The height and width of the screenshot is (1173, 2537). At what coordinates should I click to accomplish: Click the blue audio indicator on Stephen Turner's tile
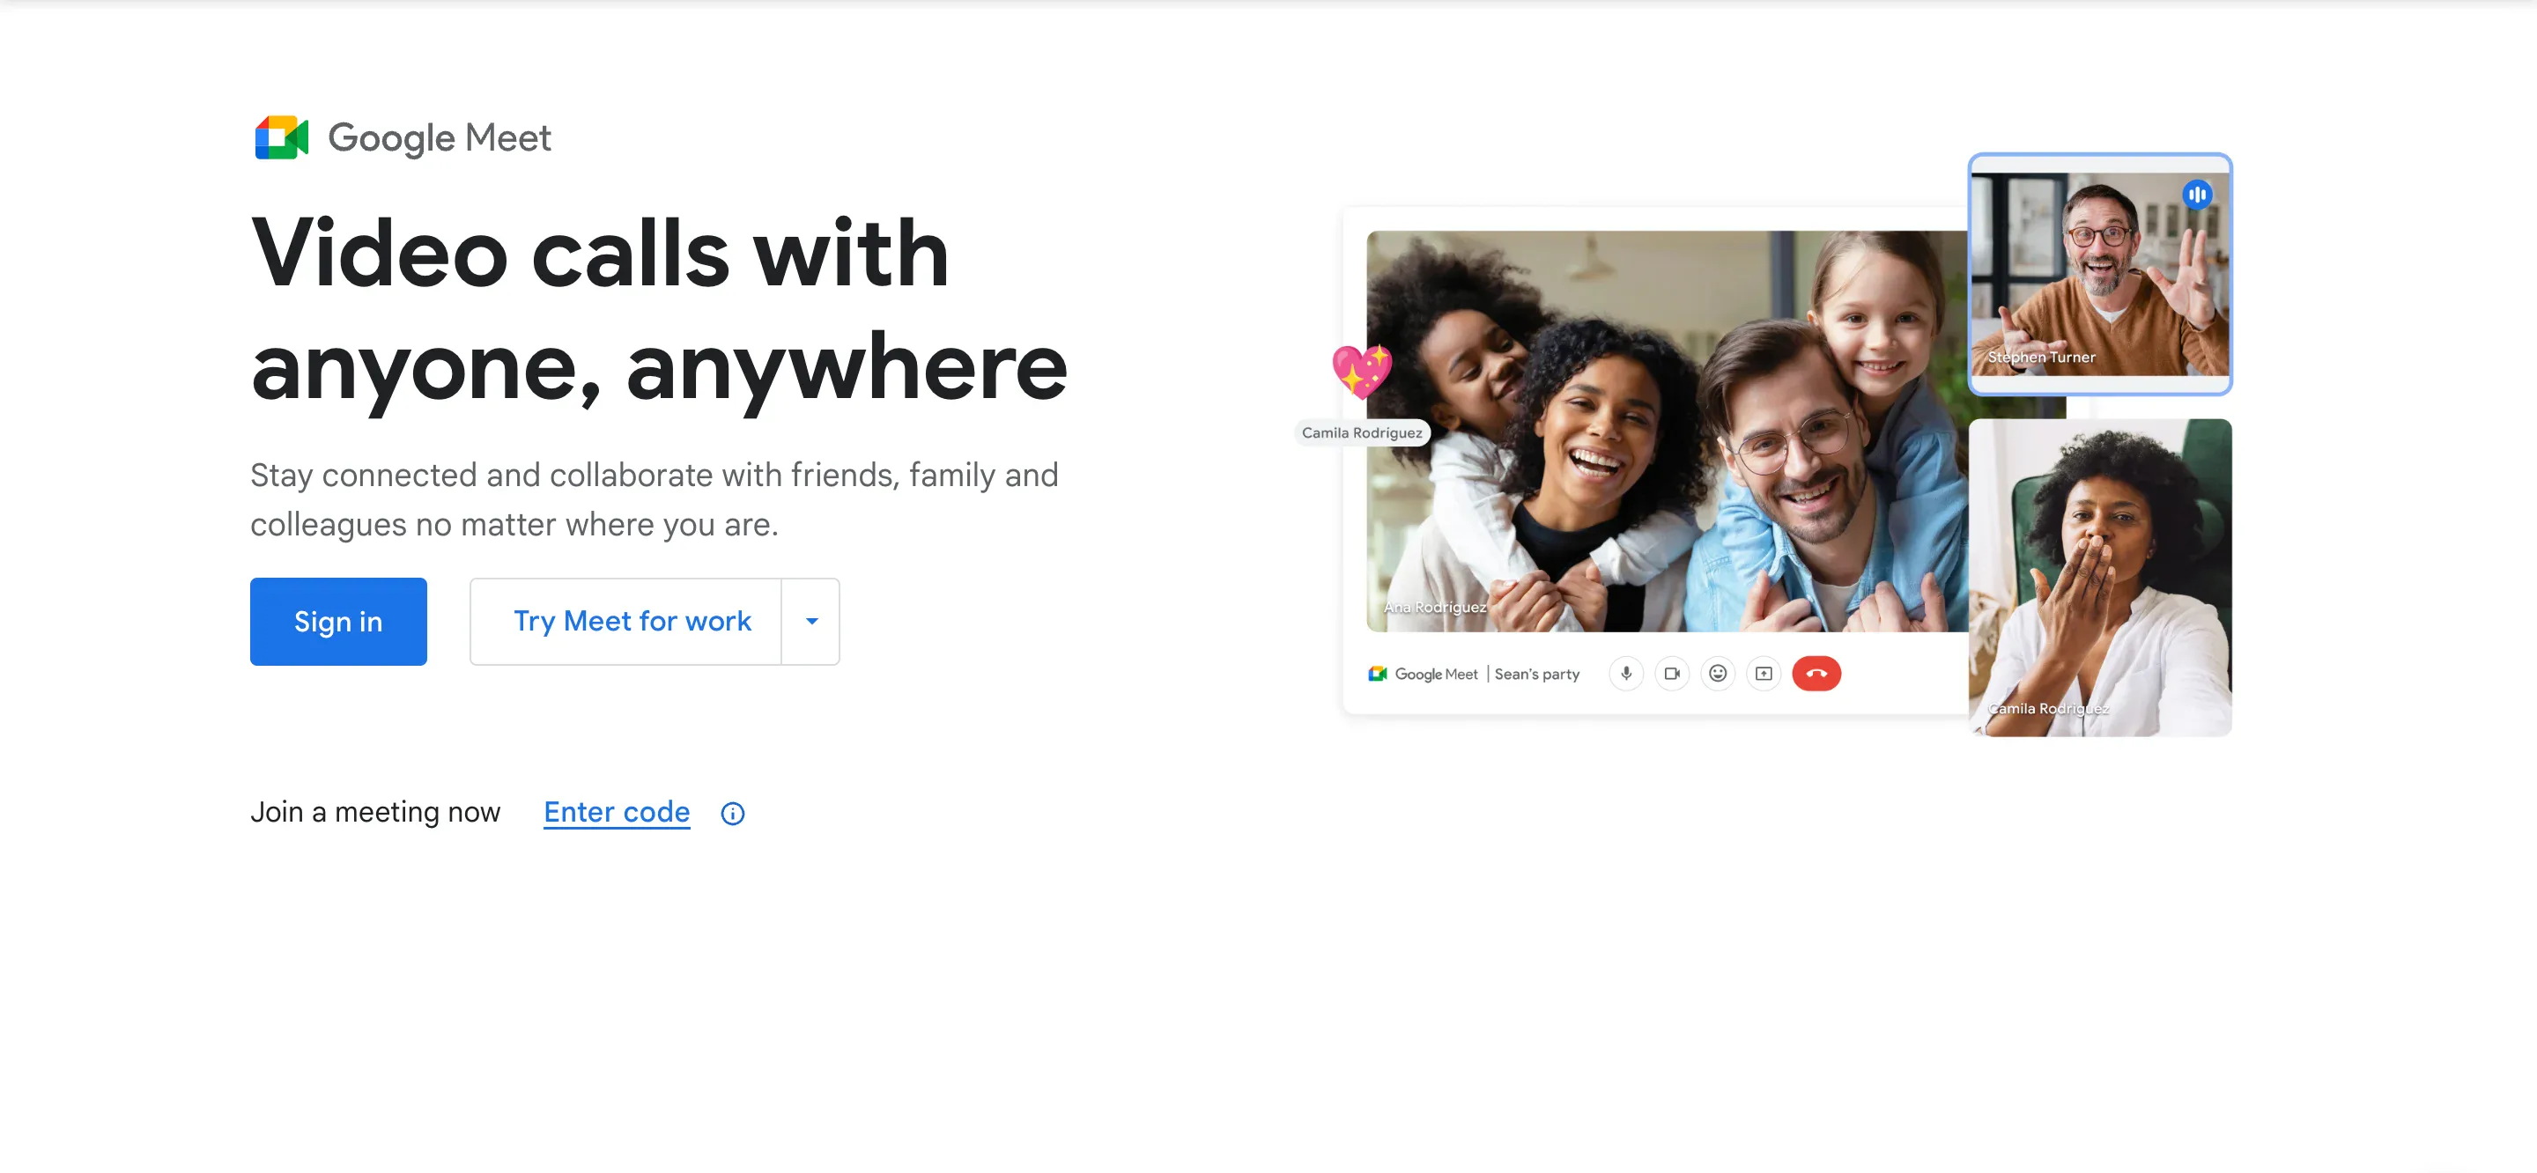(x=2197, y=194)
